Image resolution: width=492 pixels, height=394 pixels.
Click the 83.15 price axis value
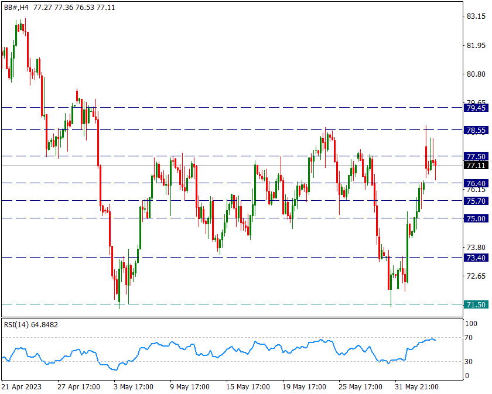pyautogui.click(x=476, y=16)
